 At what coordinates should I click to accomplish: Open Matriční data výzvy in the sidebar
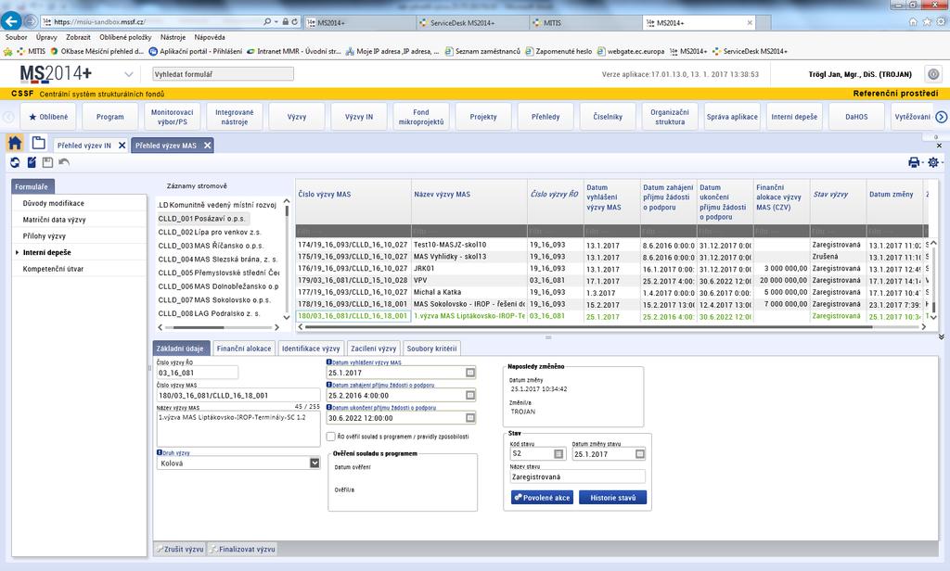click(55, 220)
